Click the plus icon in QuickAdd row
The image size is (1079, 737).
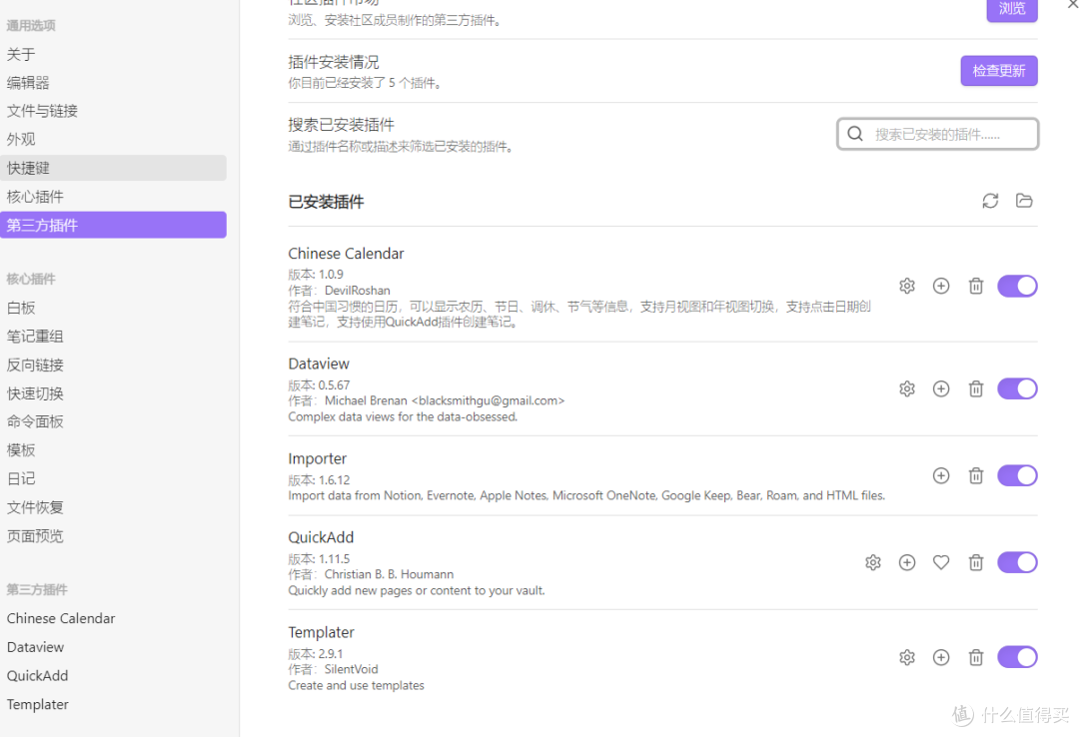[907, 562]
